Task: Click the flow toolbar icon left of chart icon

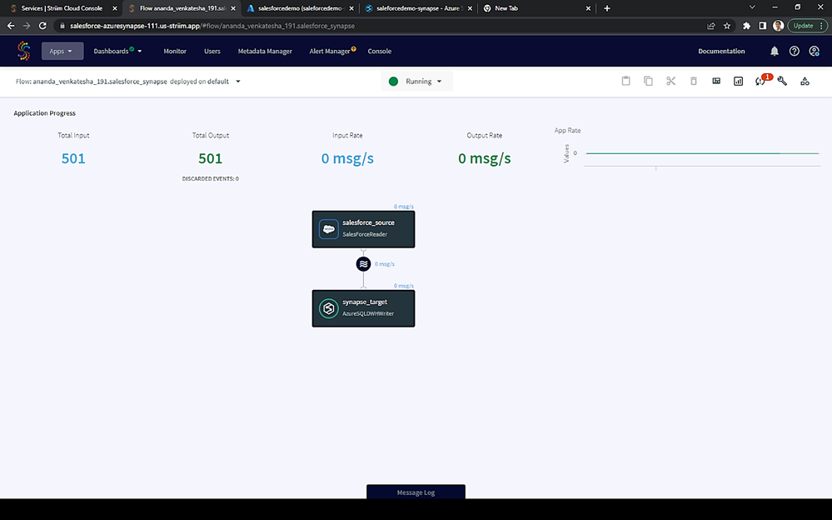Action: [x=716, y=81]
